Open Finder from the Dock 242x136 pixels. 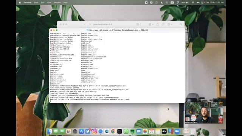tap(50, 131)
